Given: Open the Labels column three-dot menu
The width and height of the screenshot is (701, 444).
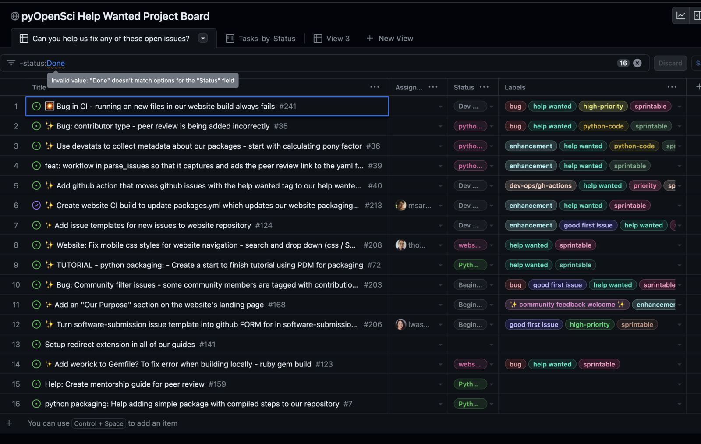Looking at the screenshot, I should click(672, 87).
